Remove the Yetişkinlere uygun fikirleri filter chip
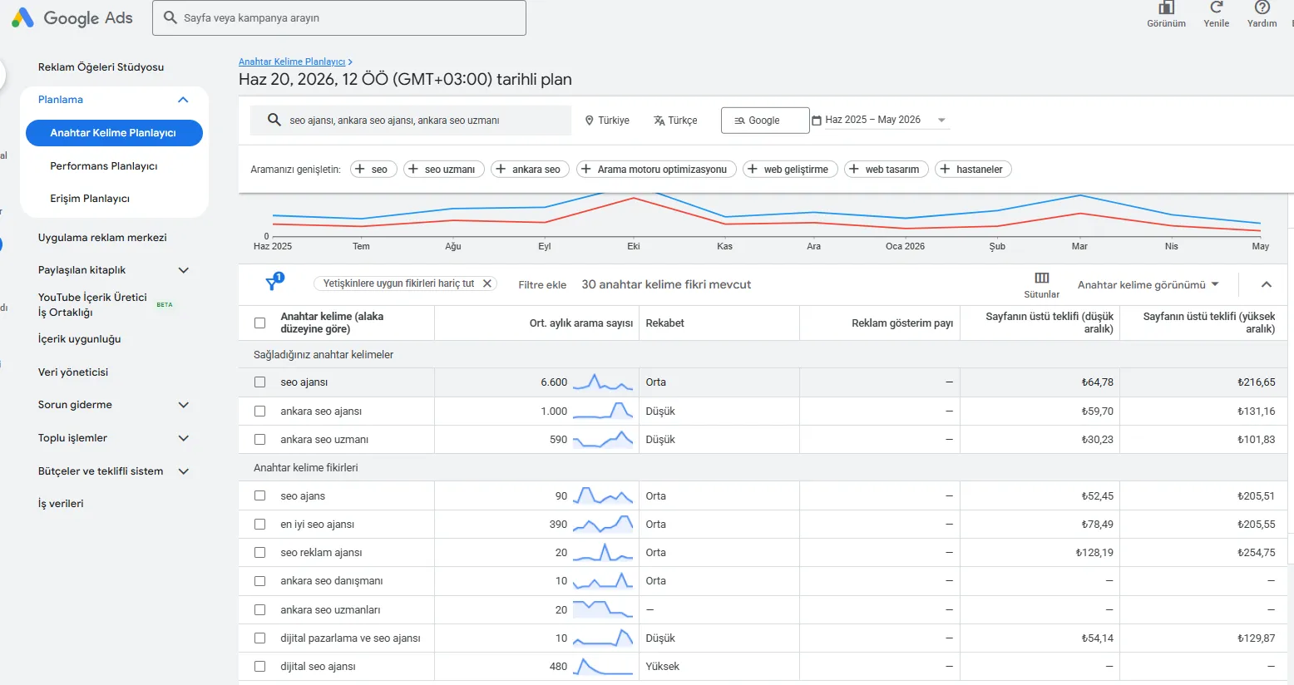This screenshot has height=685, width=1294. tap(487, 283)
